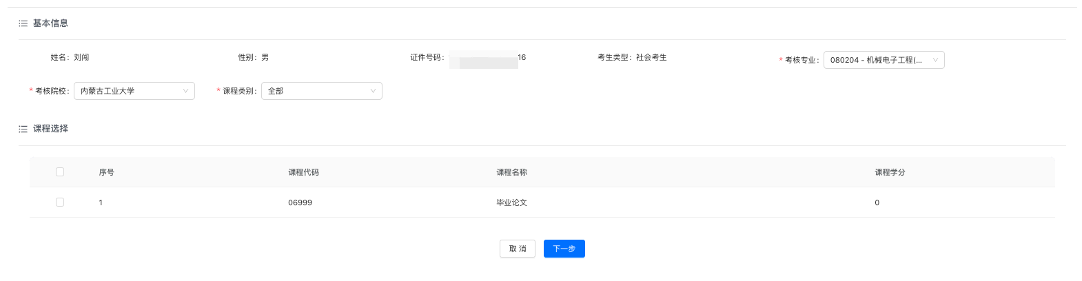Select the 课程名称 column header
This screenshot has width=1082, height=281.
coord(511,172)
